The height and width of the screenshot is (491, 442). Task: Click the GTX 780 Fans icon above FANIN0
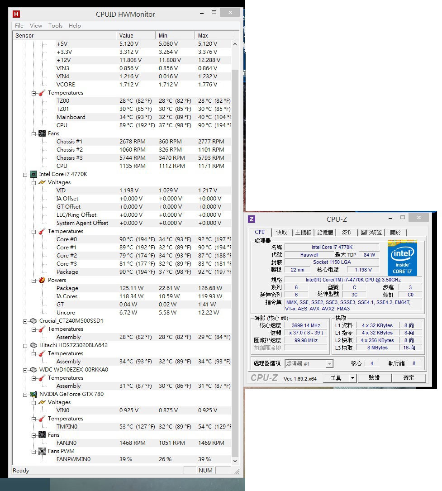pyautogui.click(x=42, y=434)
